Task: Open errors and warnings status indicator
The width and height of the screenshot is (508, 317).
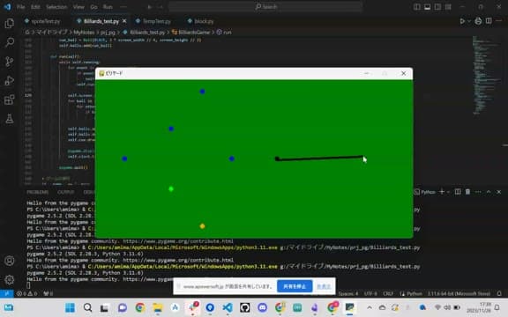Action: 26,294
